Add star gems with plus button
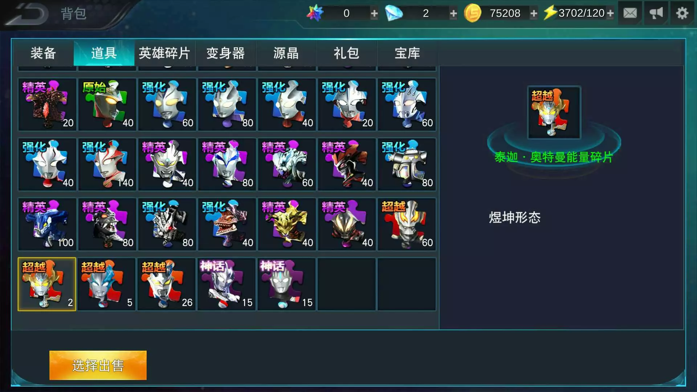697x392 pixels. [x=374, y=14]
